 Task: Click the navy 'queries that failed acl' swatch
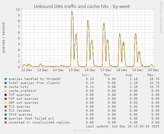click(x=6, y=119)
